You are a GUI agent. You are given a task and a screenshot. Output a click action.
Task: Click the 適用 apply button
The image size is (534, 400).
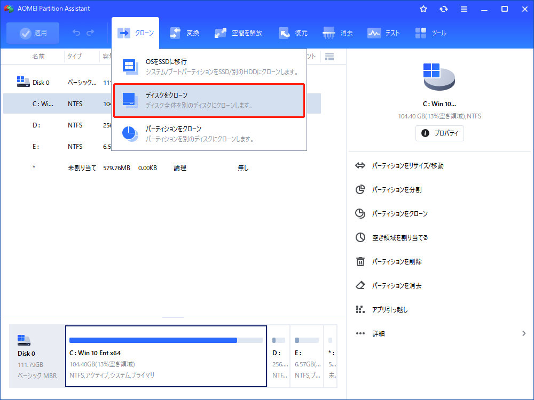click(33, 33)
